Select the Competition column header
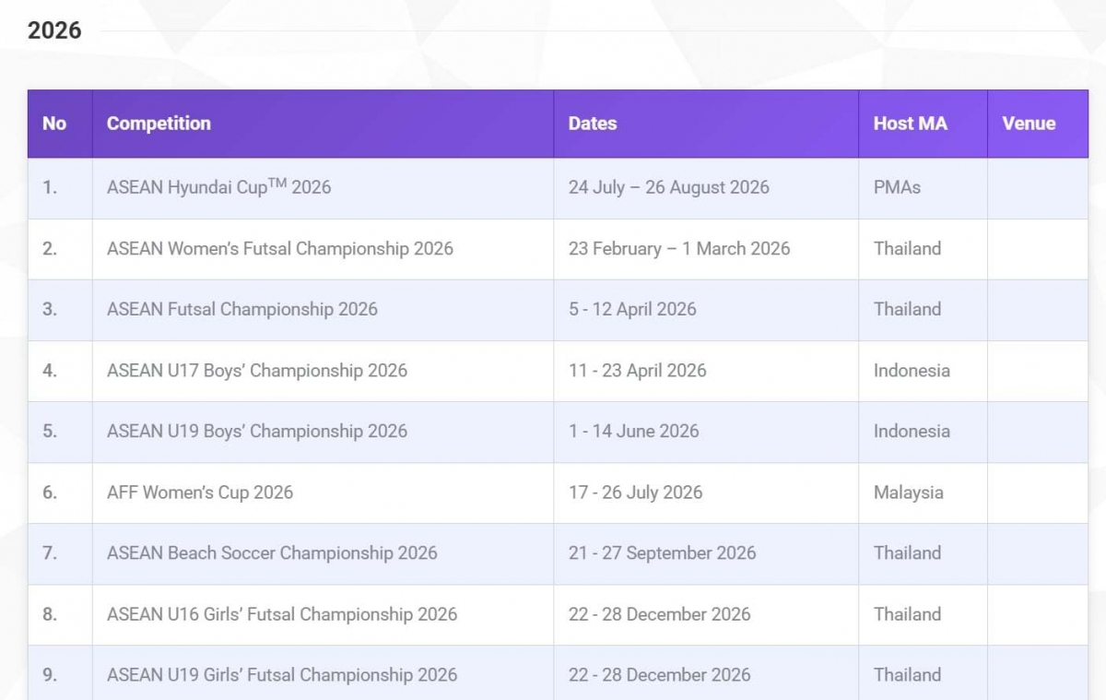Screen dimensions: 1106x700 pos(159,124)
